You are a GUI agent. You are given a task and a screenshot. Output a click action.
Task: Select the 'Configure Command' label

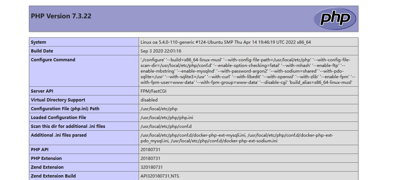coord(53,60)
